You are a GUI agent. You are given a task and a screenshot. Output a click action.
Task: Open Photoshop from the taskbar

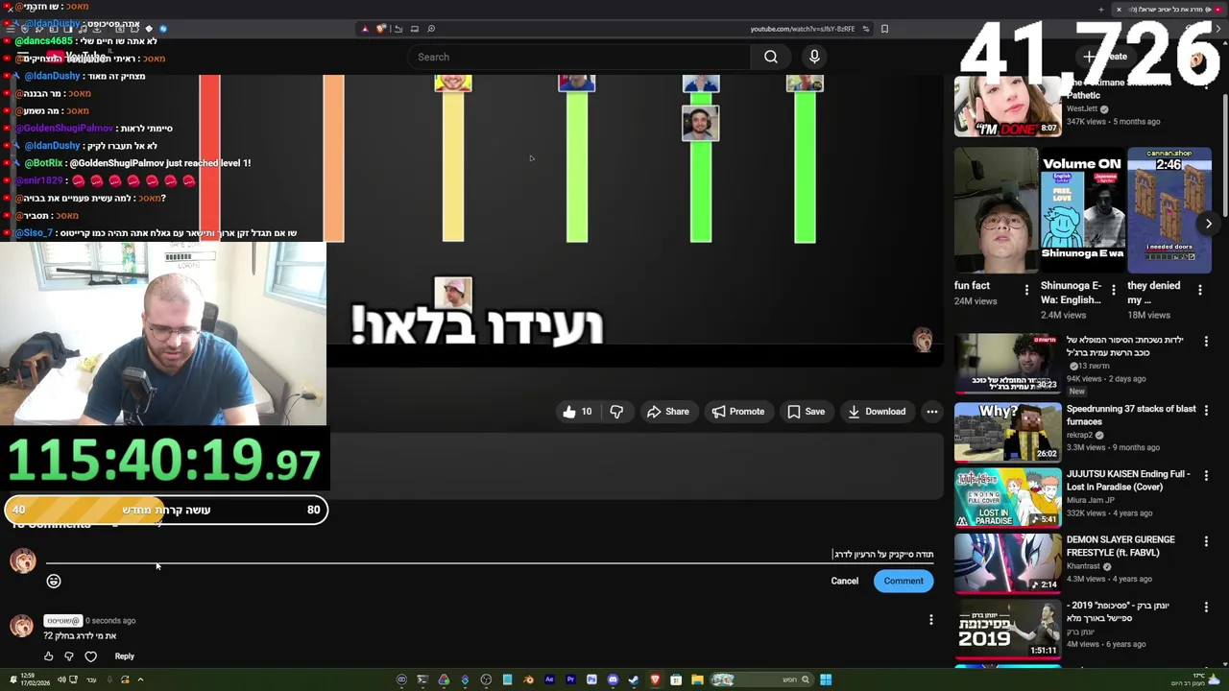point(591,679)
